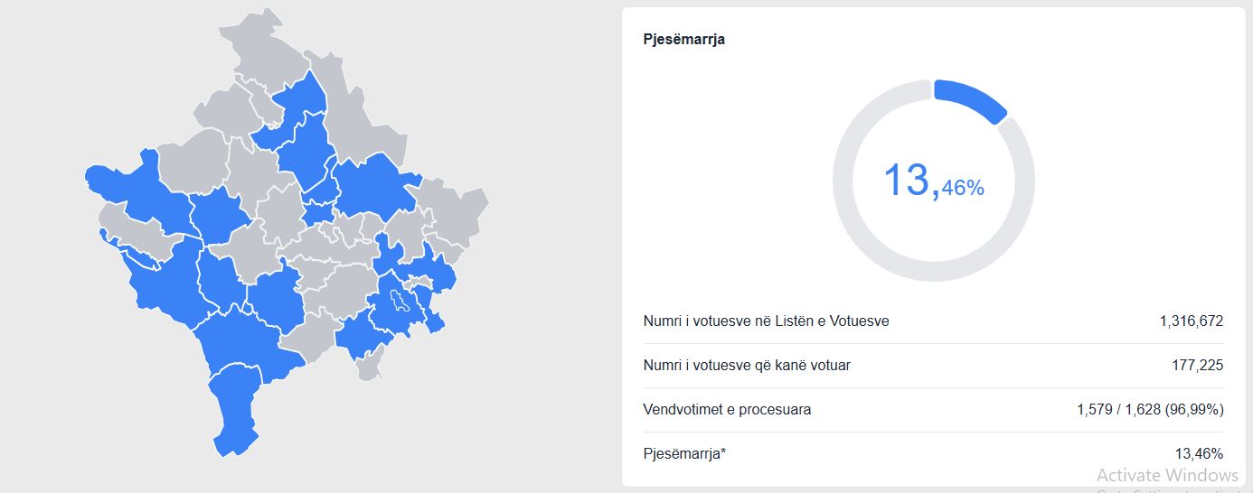Click the Pjesëmarrja card heading
Screen dimensions: 1253x493
pos(683,40)
